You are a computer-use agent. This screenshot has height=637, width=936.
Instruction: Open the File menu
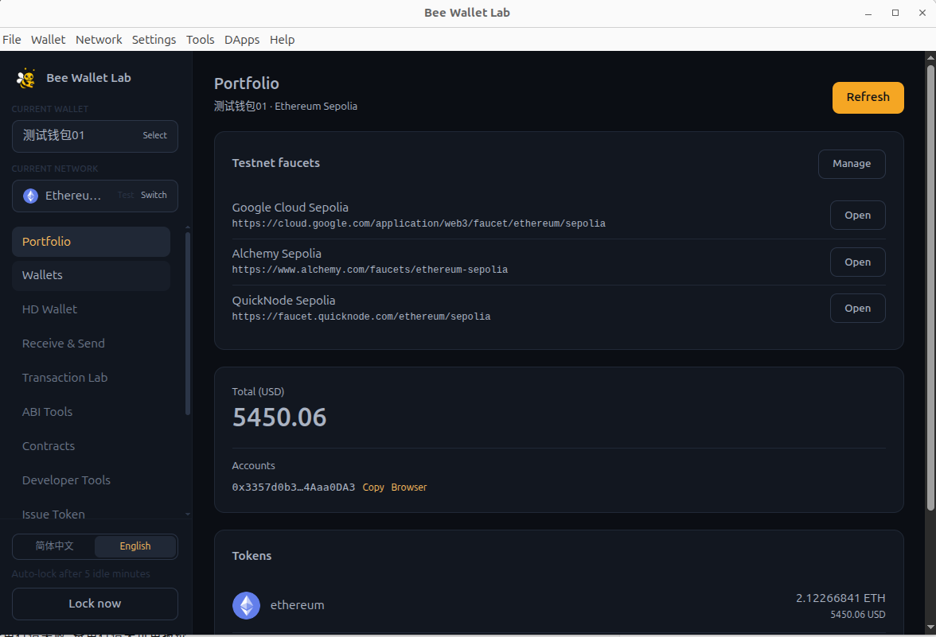[12, 40]
